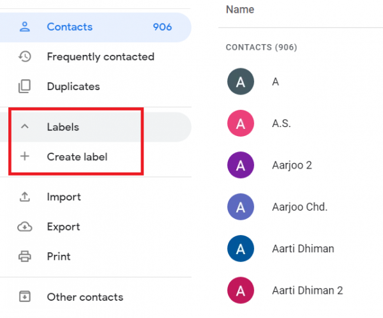This screenshot has width=383, height=318.
Task: Select the contact named A.S.
Action: 282,124
